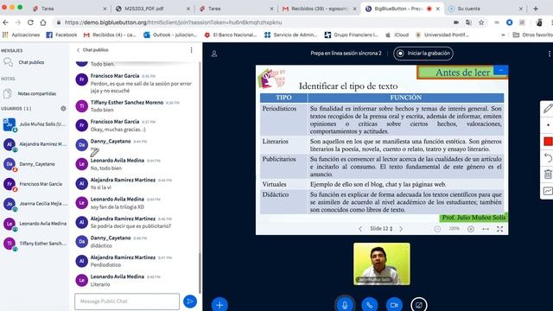
Task: Zoom out the presentation slide
Action: pyautogui.click(x=437, y=229)
